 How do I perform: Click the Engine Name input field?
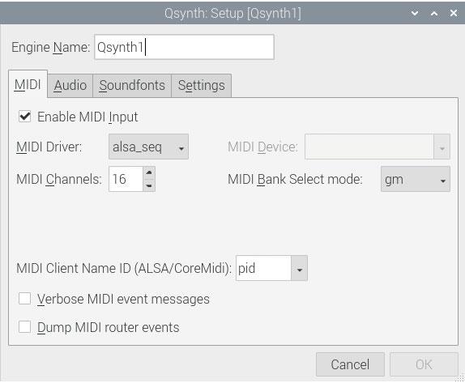184,47
